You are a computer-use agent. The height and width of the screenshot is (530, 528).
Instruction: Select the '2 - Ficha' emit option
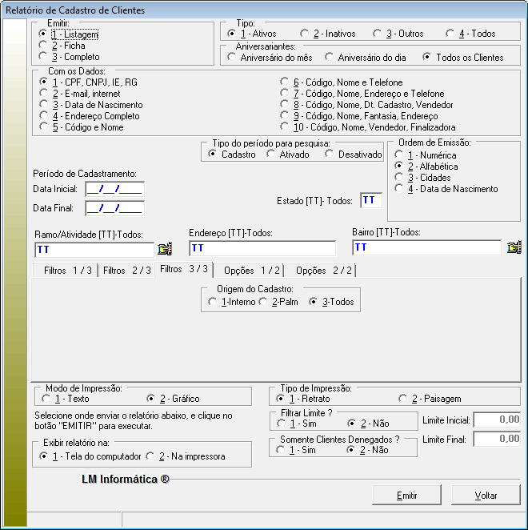[44, 46]
